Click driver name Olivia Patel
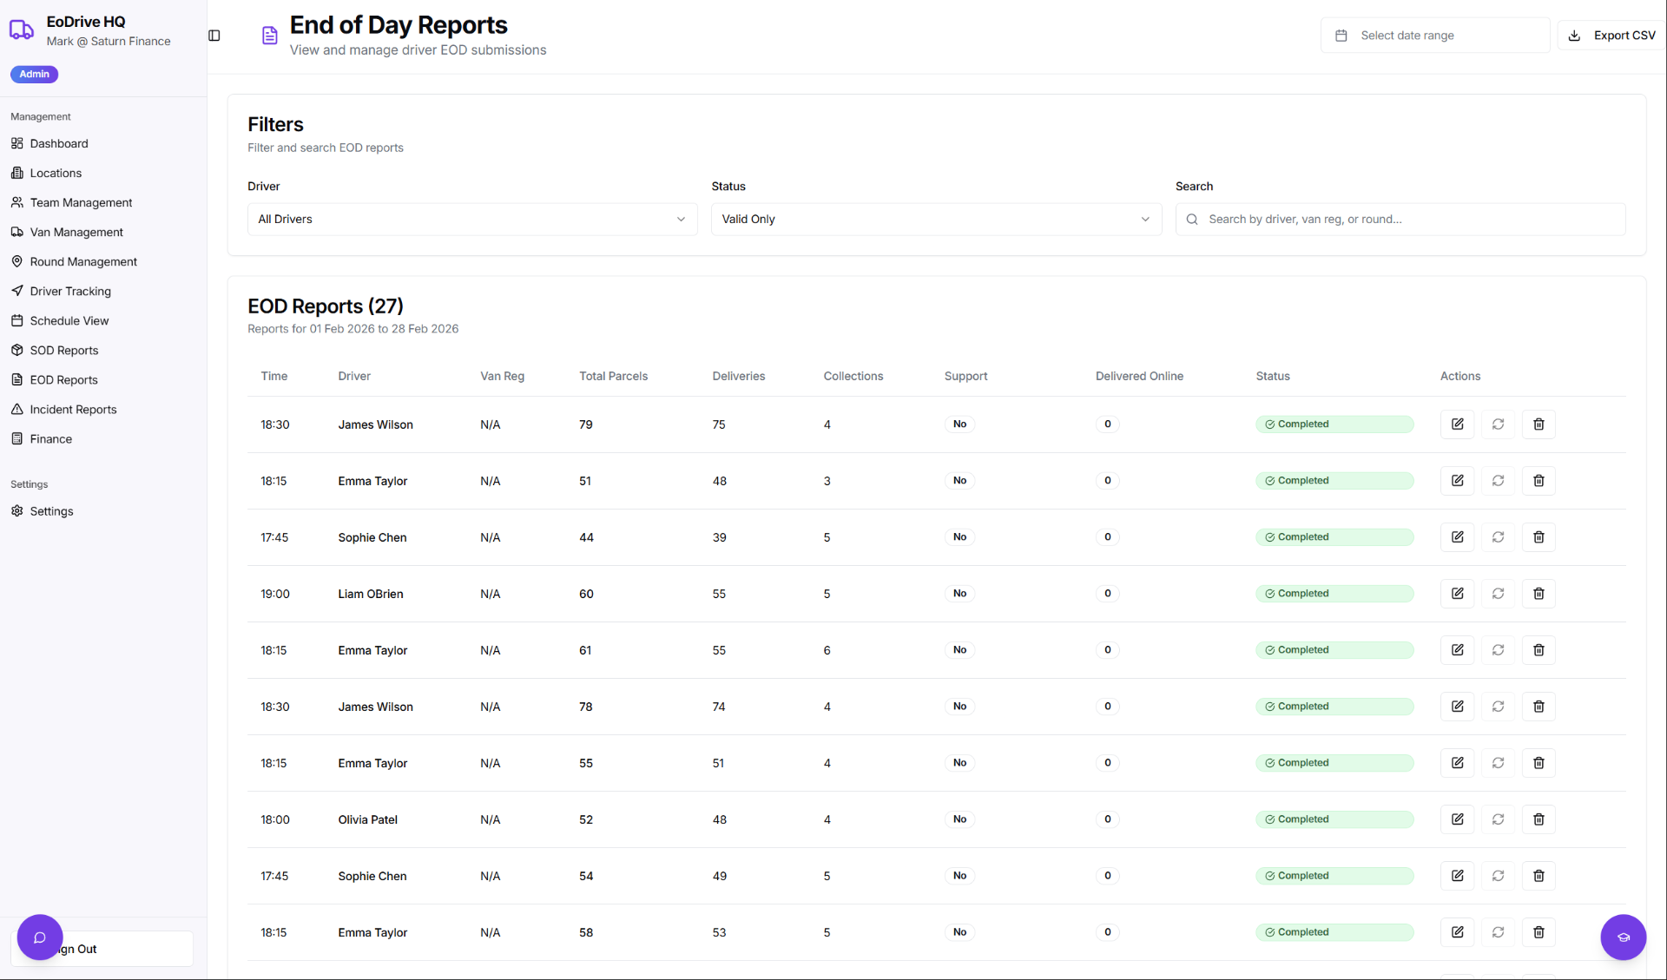 pyautogui.click(x=367, y=820)
